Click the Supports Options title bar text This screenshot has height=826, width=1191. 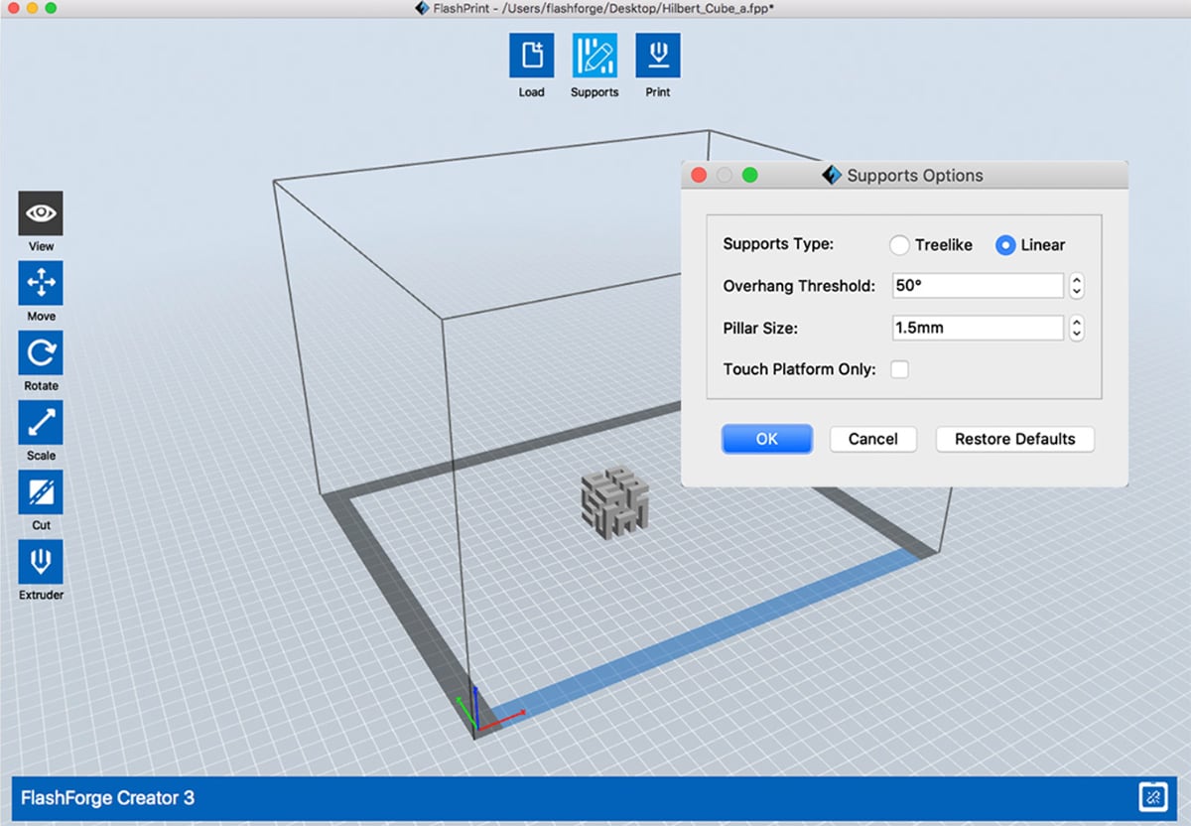click(x=915, y=176)
